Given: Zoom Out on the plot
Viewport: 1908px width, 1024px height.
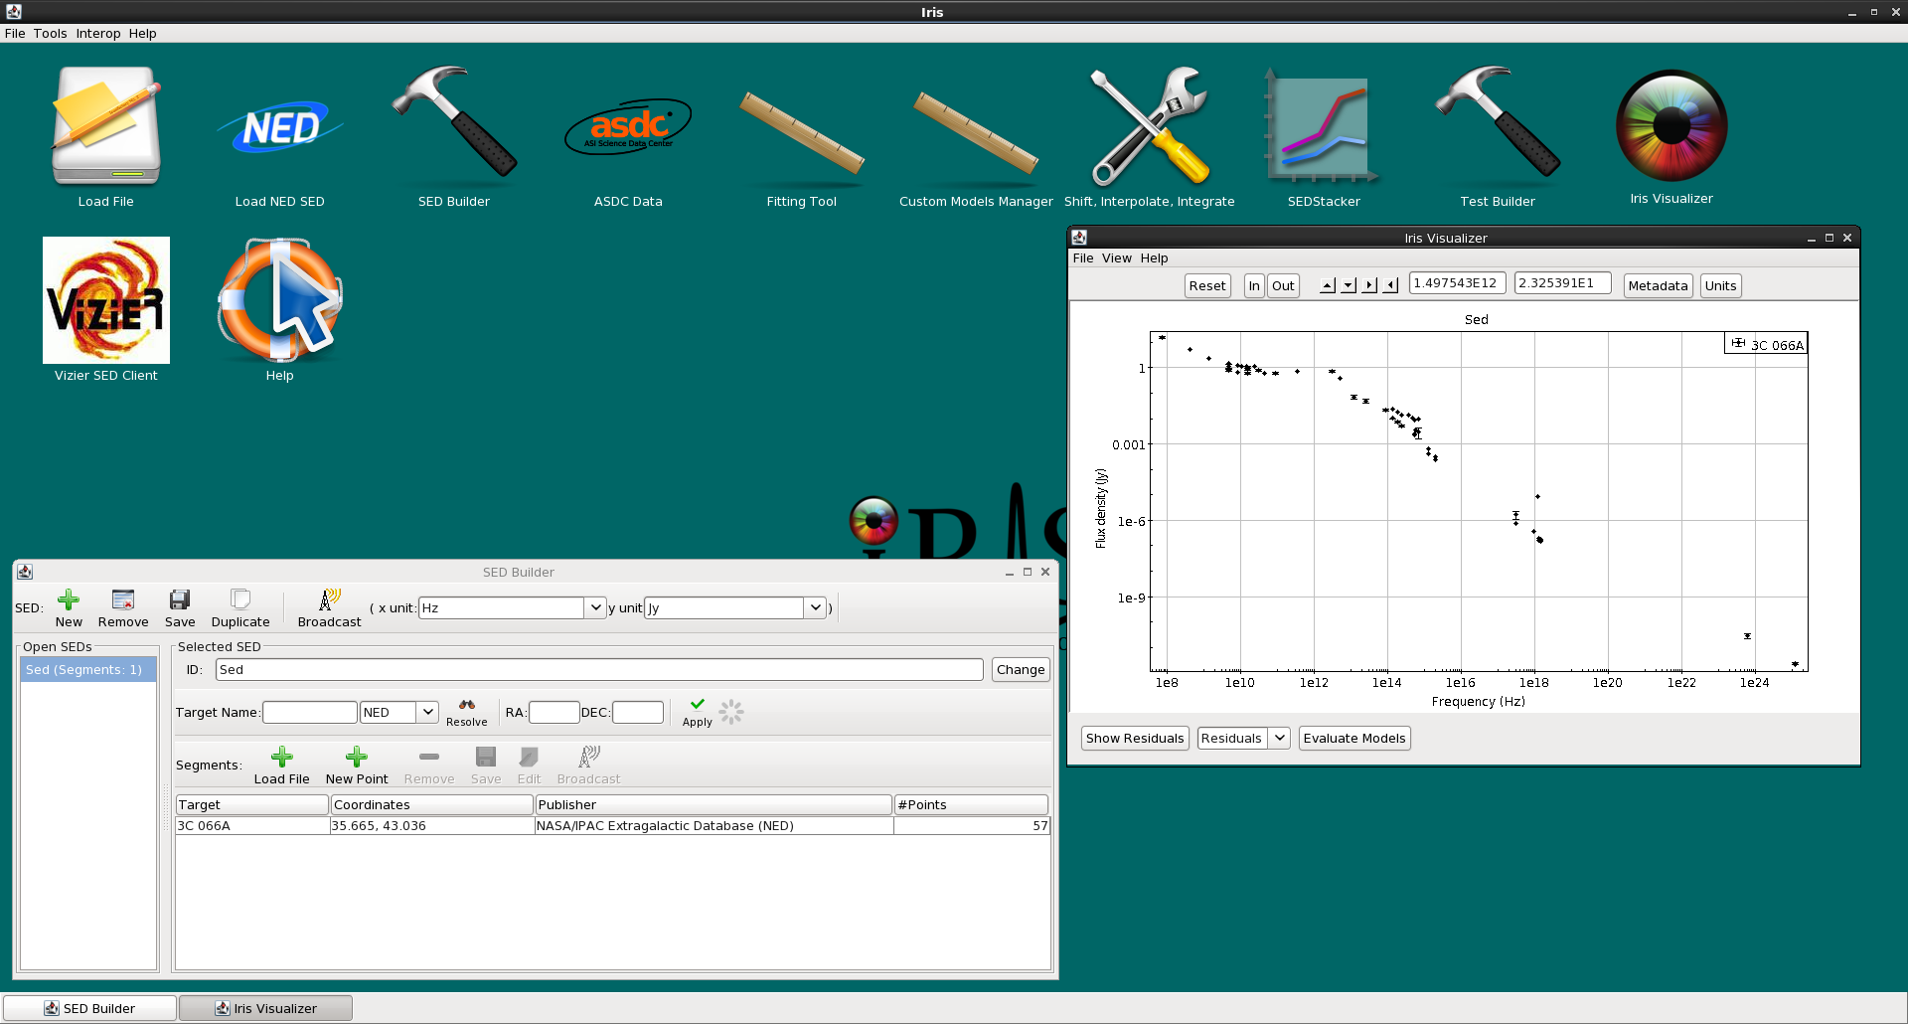Looking at the screenshot, I should pyautogui.click(x=1283, y=285).
